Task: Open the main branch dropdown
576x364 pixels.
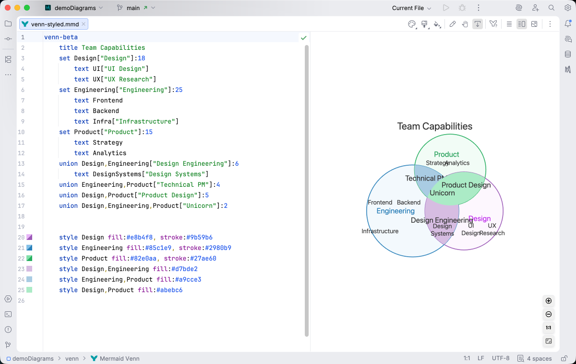Action: pos(136,8)
